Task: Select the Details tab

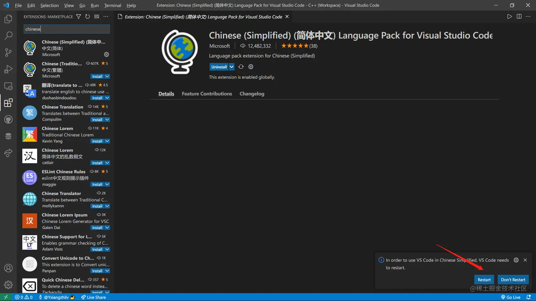Action: 166,94
